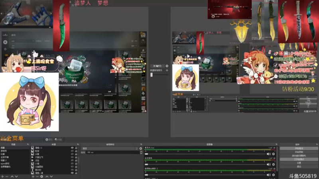Mute the third mixer channel speaker icon

pos(268,175)
